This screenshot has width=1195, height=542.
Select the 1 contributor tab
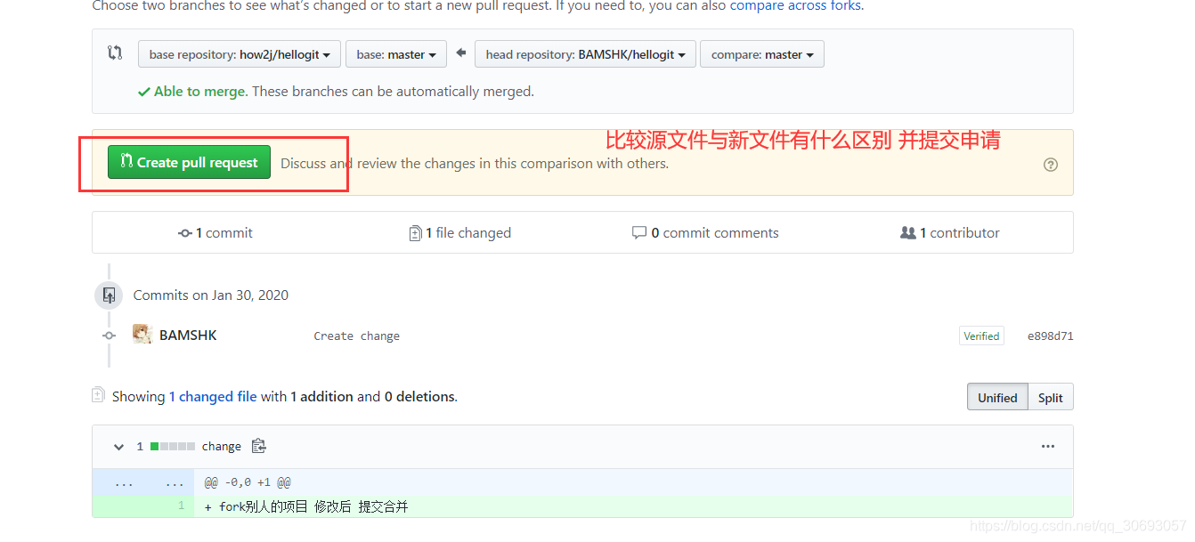tap(950, 233)
